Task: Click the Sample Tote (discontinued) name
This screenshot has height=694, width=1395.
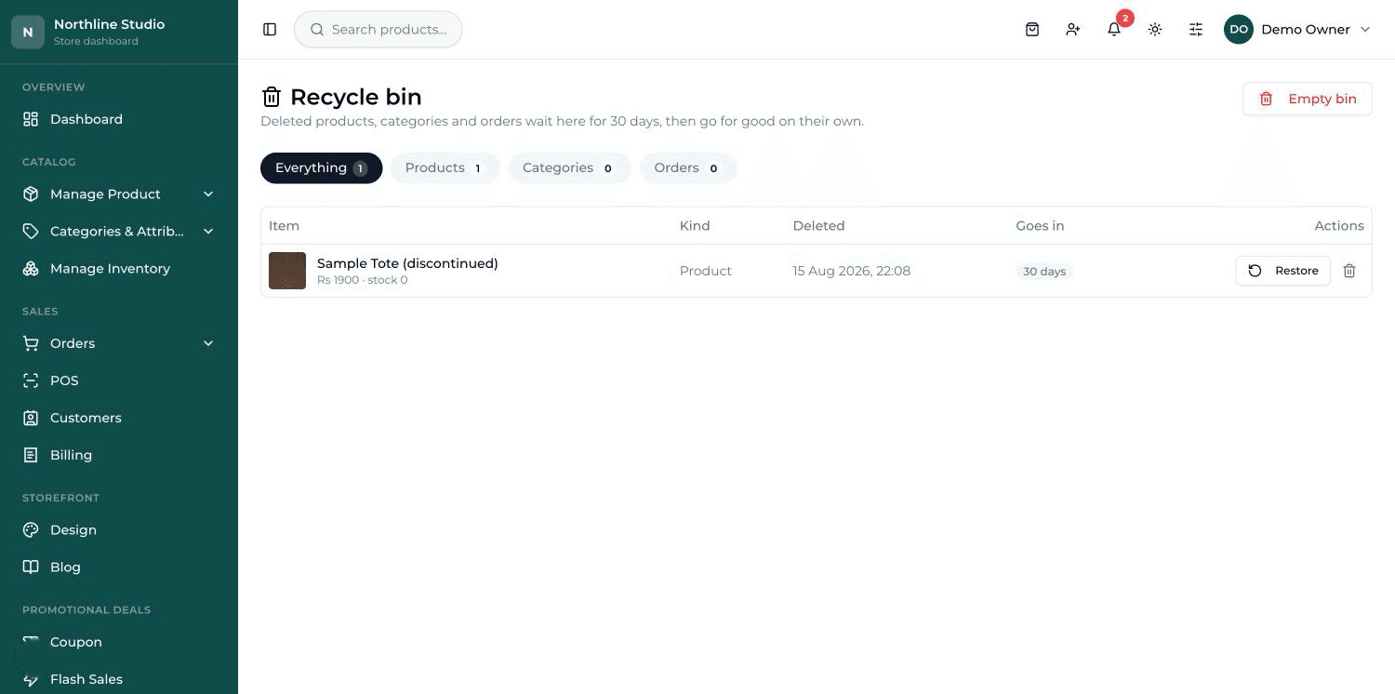Action: (x=407, y=263)
